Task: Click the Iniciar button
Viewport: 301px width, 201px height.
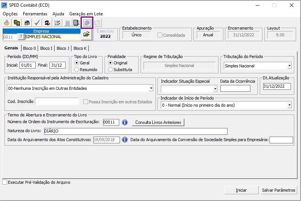Action: (x=241, y=190)
